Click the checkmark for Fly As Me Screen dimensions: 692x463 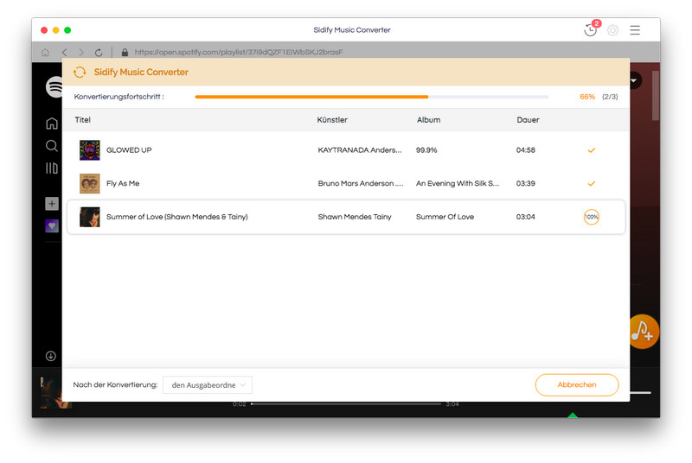592,184
